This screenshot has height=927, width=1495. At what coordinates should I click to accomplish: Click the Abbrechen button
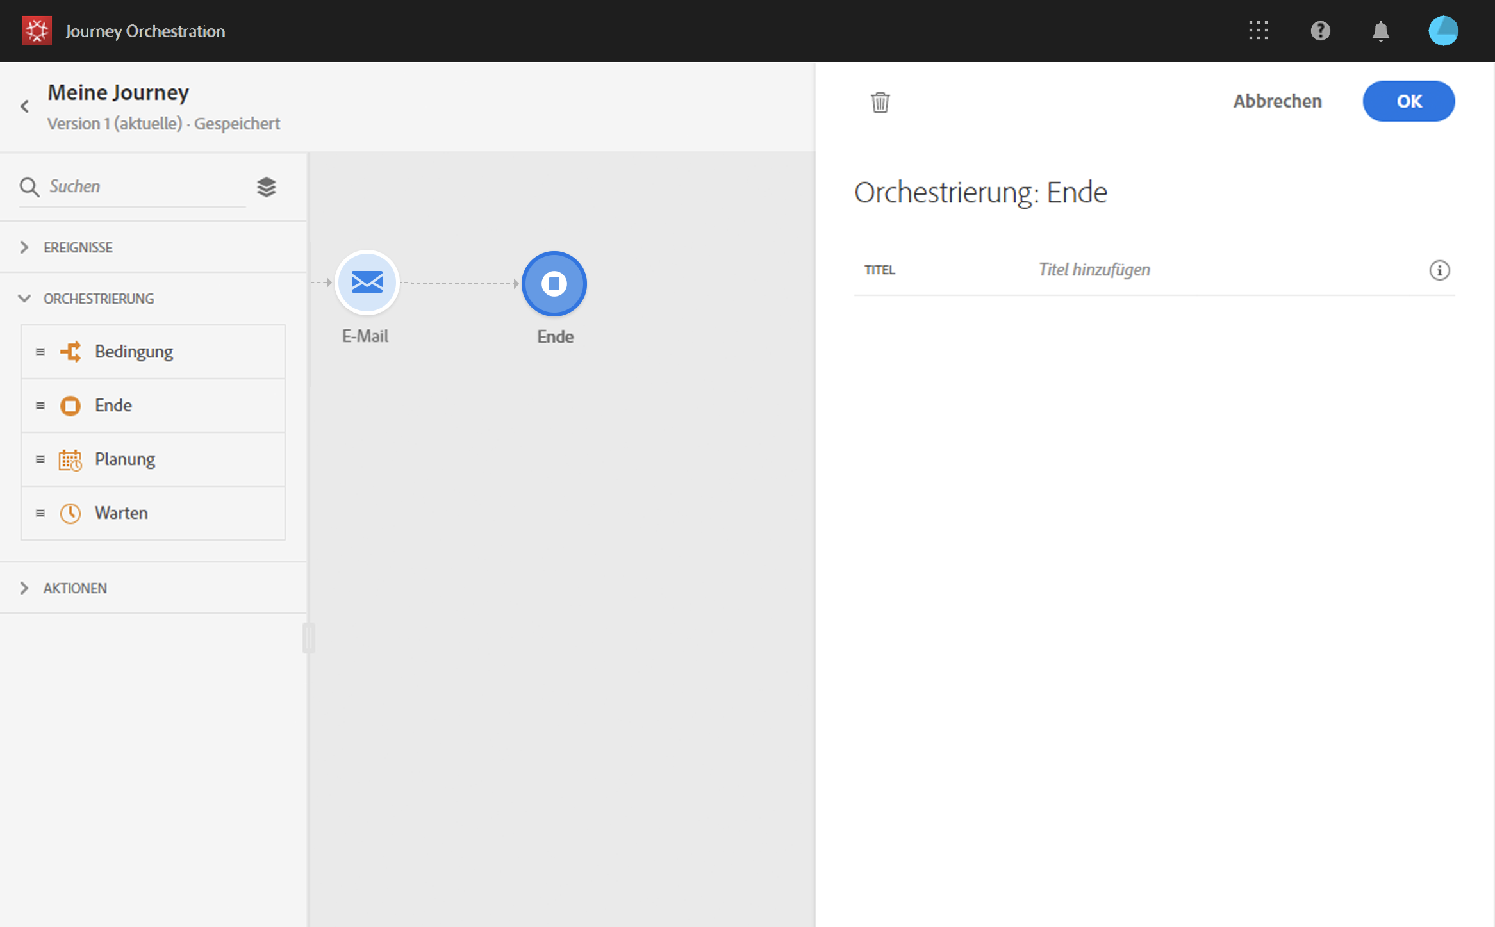click(1277, 101)
